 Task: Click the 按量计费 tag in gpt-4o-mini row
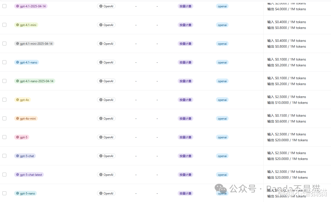click(x=185, y=119)
